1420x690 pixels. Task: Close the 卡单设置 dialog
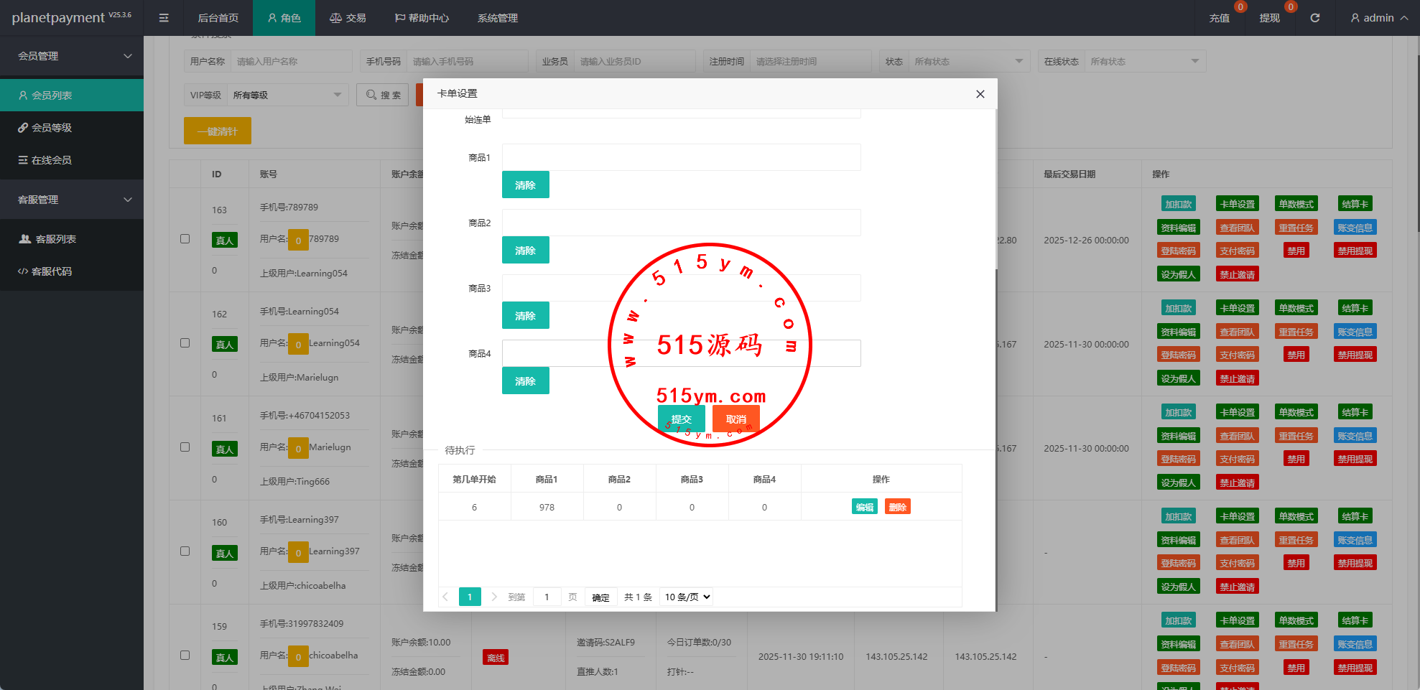(980, 94)
